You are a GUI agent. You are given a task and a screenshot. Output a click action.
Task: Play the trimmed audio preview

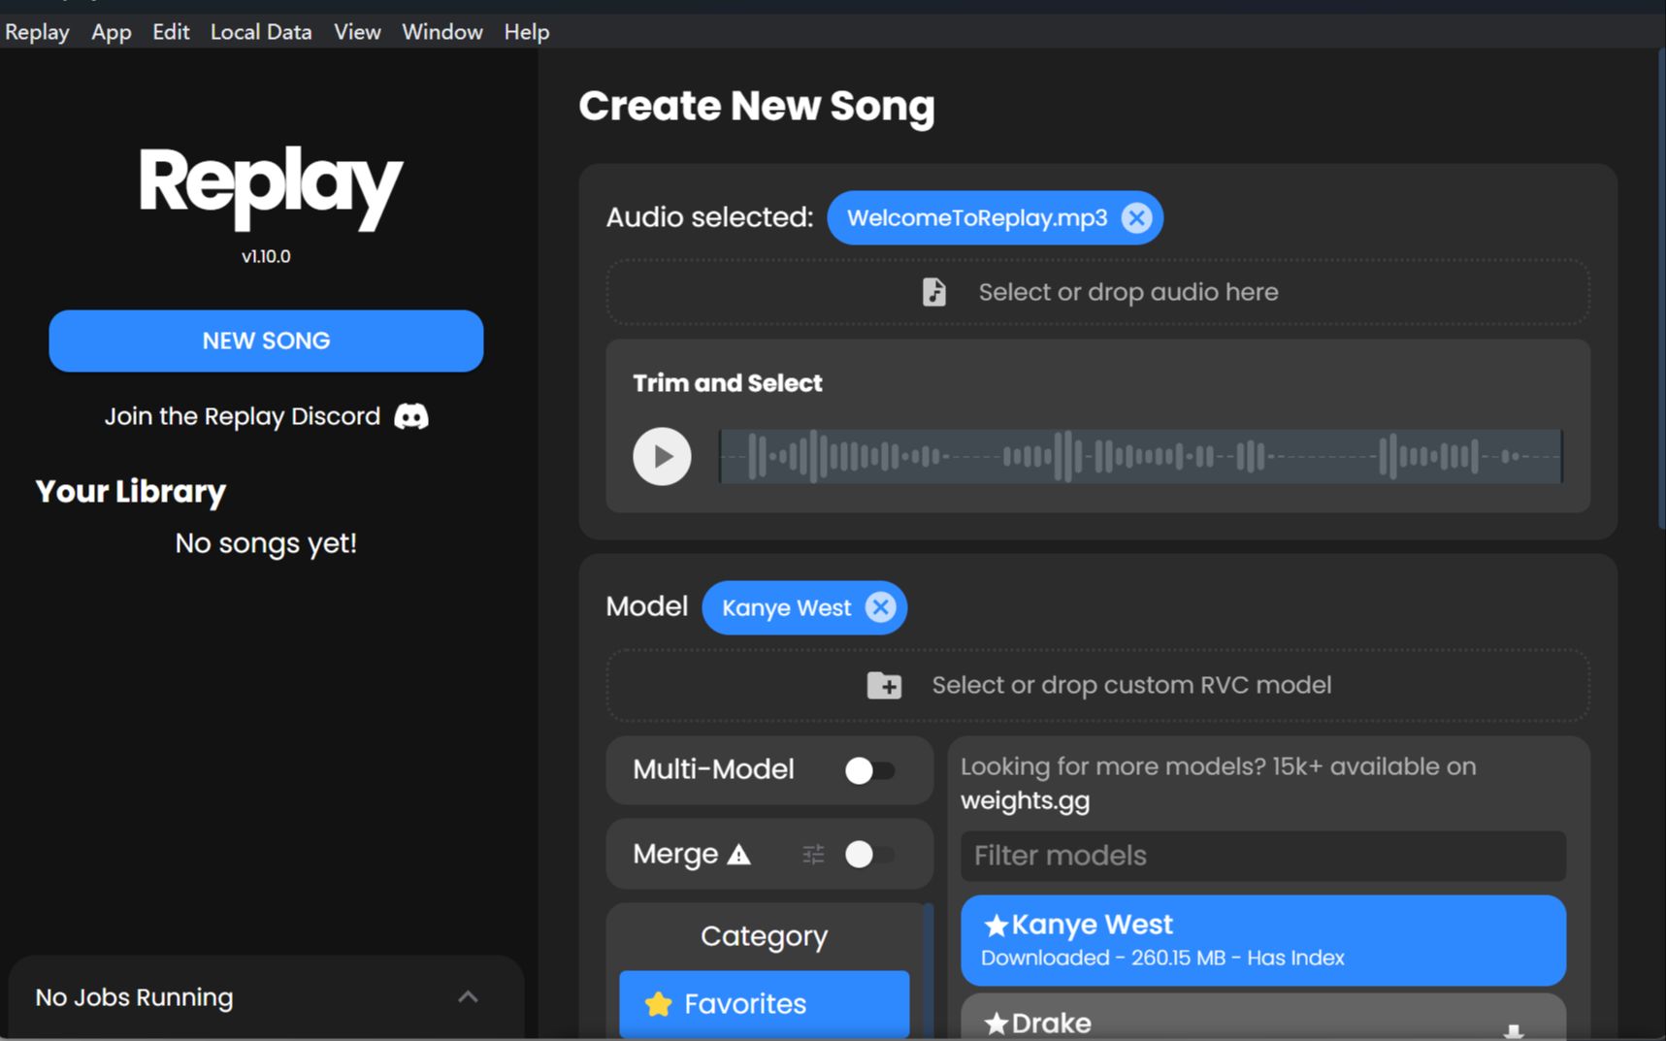(x=662, y=456)
